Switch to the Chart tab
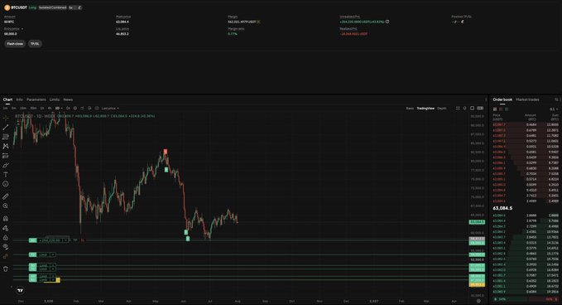 tap(7, 99)
